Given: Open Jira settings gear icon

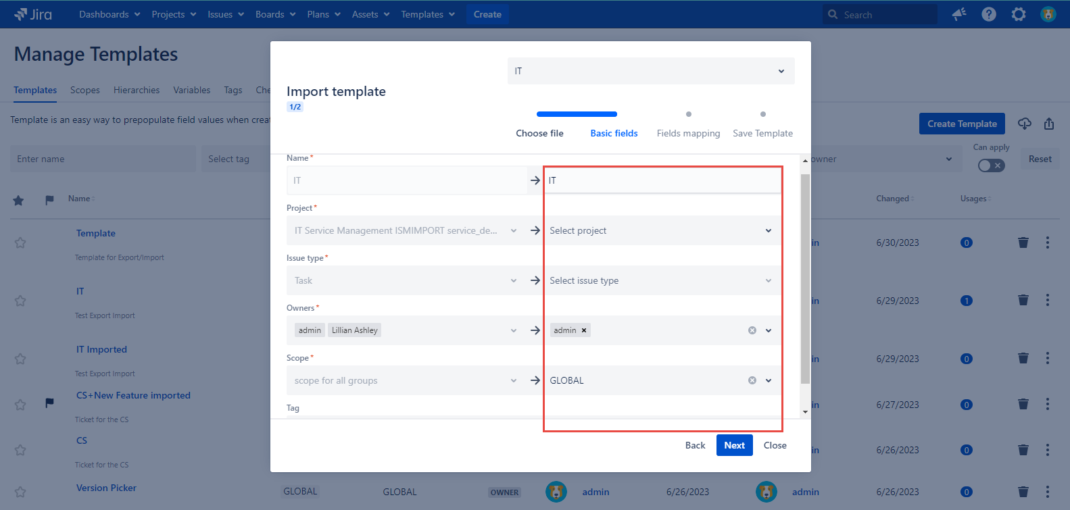Looking at the screenshot, I should point(1019,14).
